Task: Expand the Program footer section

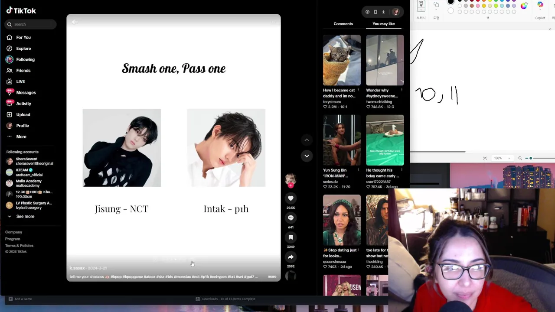Action: [13, 239]
